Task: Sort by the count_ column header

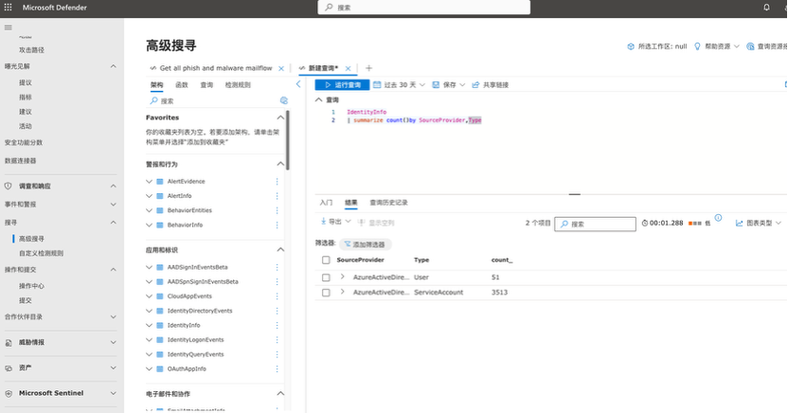Action: 502,260
